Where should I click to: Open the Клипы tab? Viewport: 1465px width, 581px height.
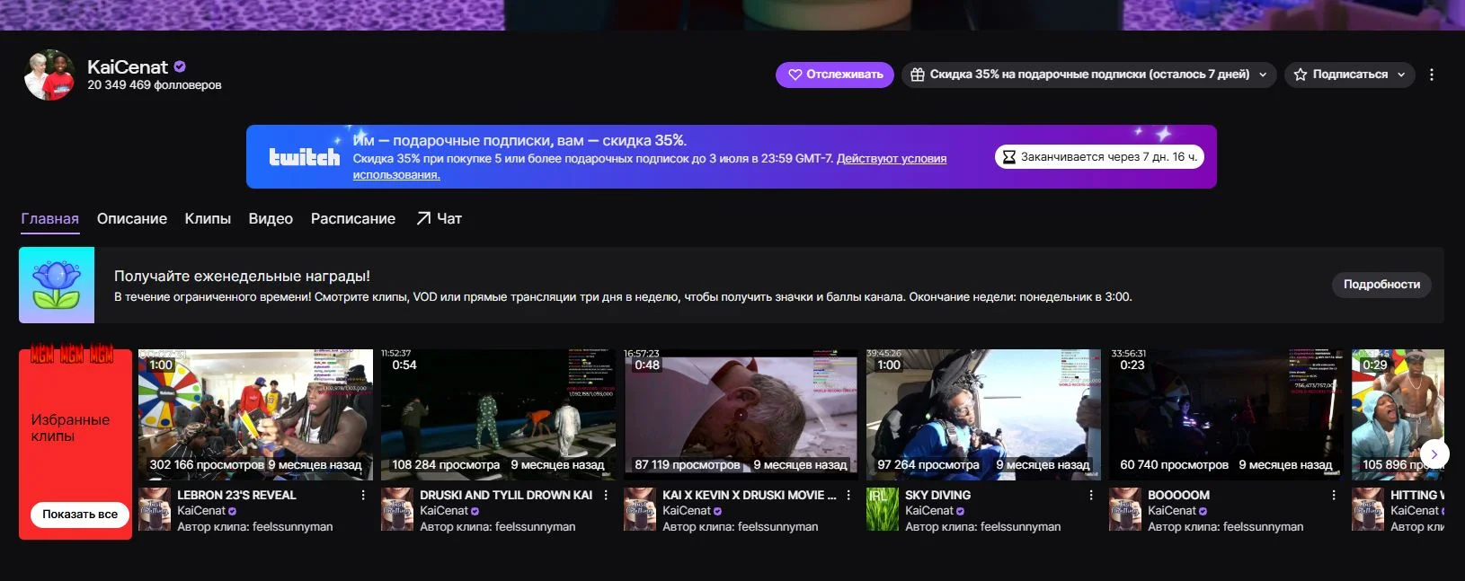click(x=208, y=218)
